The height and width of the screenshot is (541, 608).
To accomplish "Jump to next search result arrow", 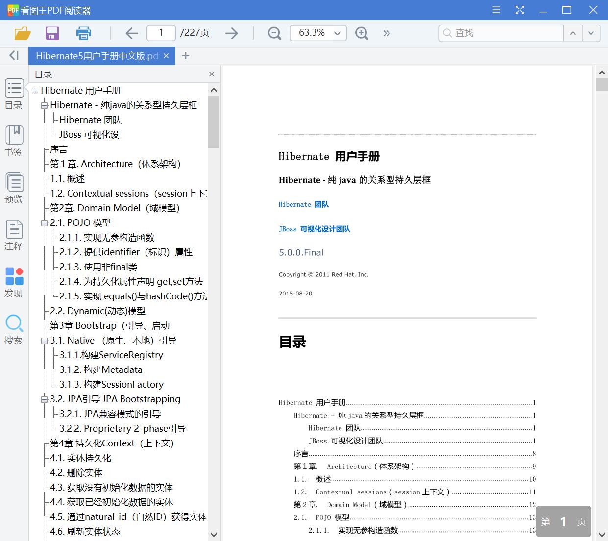I will pyautogui.click(x=591, y=33).
